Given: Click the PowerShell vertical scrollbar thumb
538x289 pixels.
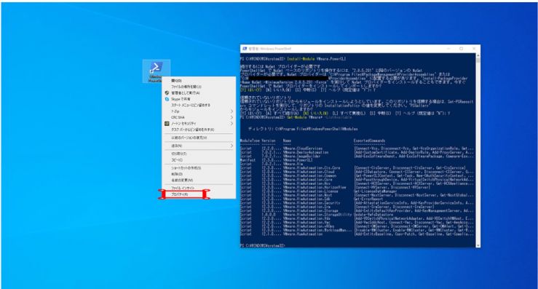Looking at the screenshot, I should 478,60.
